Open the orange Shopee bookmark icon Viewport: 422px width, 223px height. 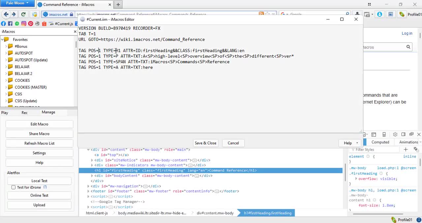click(44, 24)
